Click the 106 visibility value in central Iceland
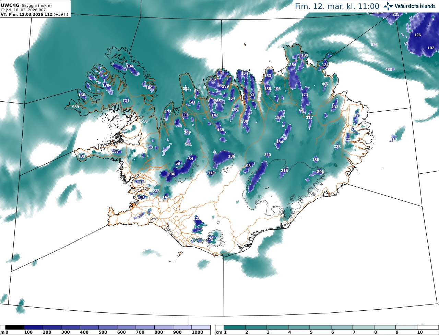The image size is (439, 335). point(232,157)
